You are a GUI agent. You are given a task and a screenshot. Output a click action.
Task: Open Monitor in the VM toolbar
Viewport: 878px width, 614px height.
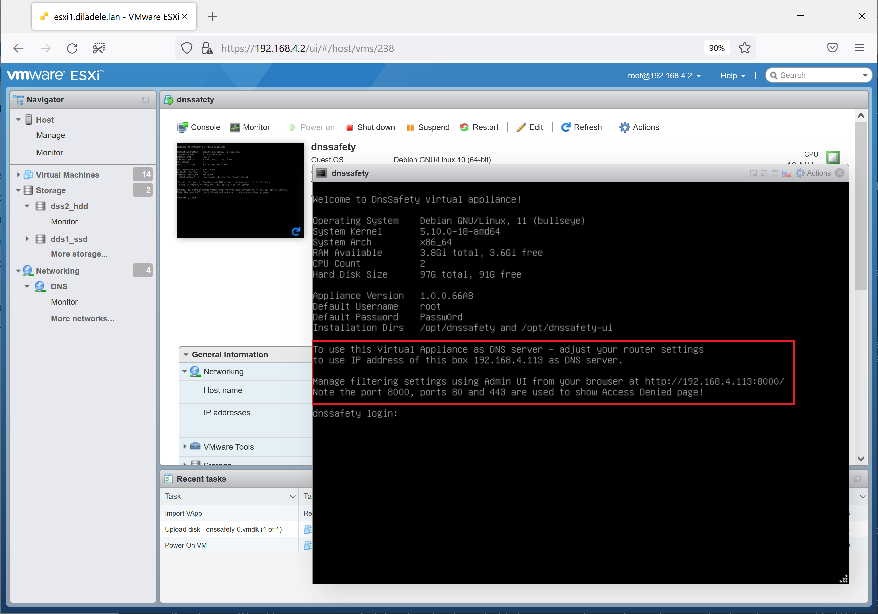(x=250, y=127)
